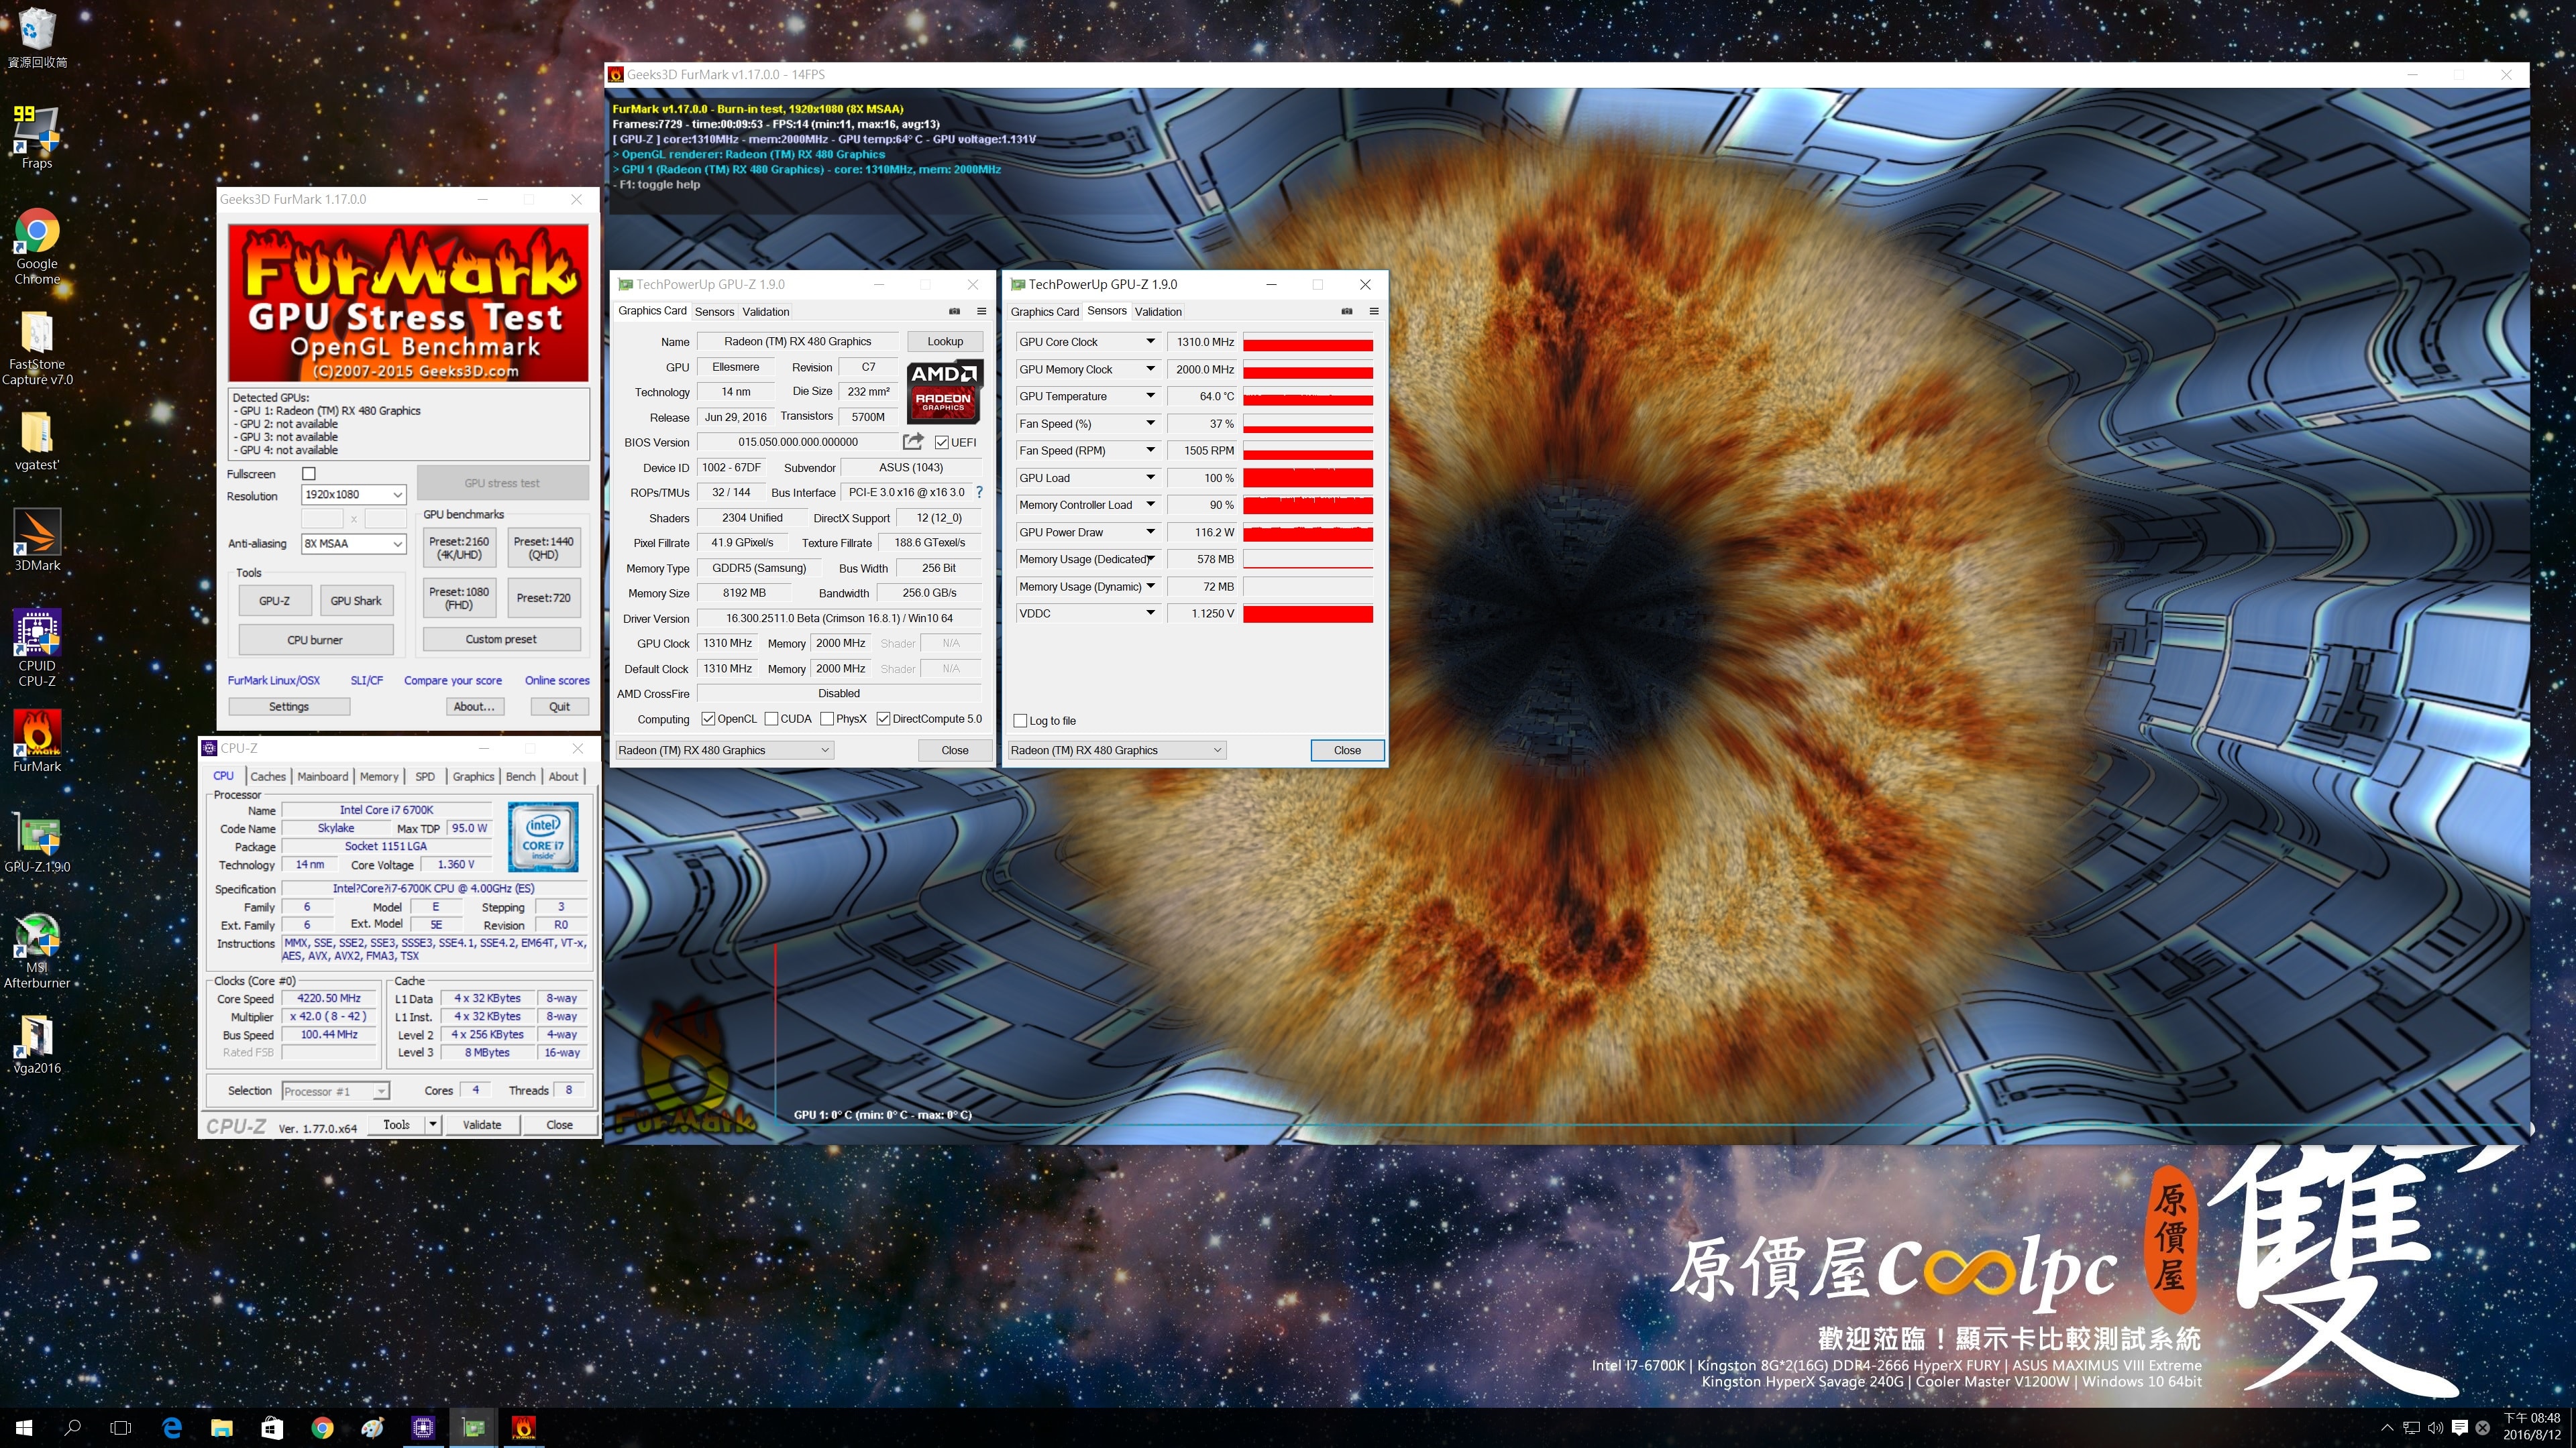The image size is (2576, 1448).
Task: Click the custom width resolution input field
Action: click(322, 519)
